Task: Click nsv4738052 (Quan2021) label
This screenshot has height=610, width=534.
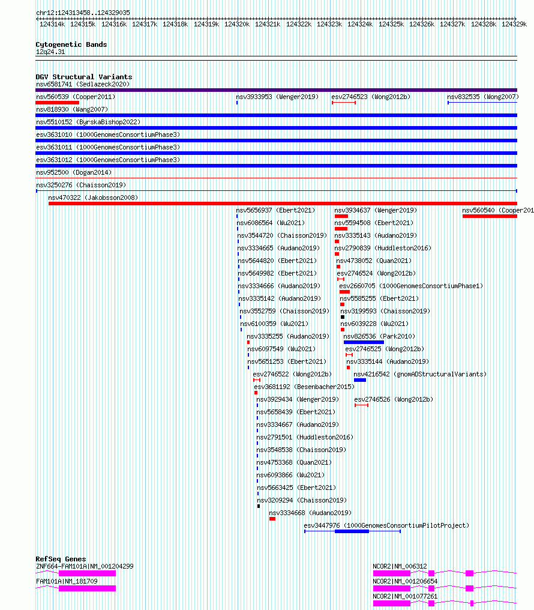Action: point(374,261)
